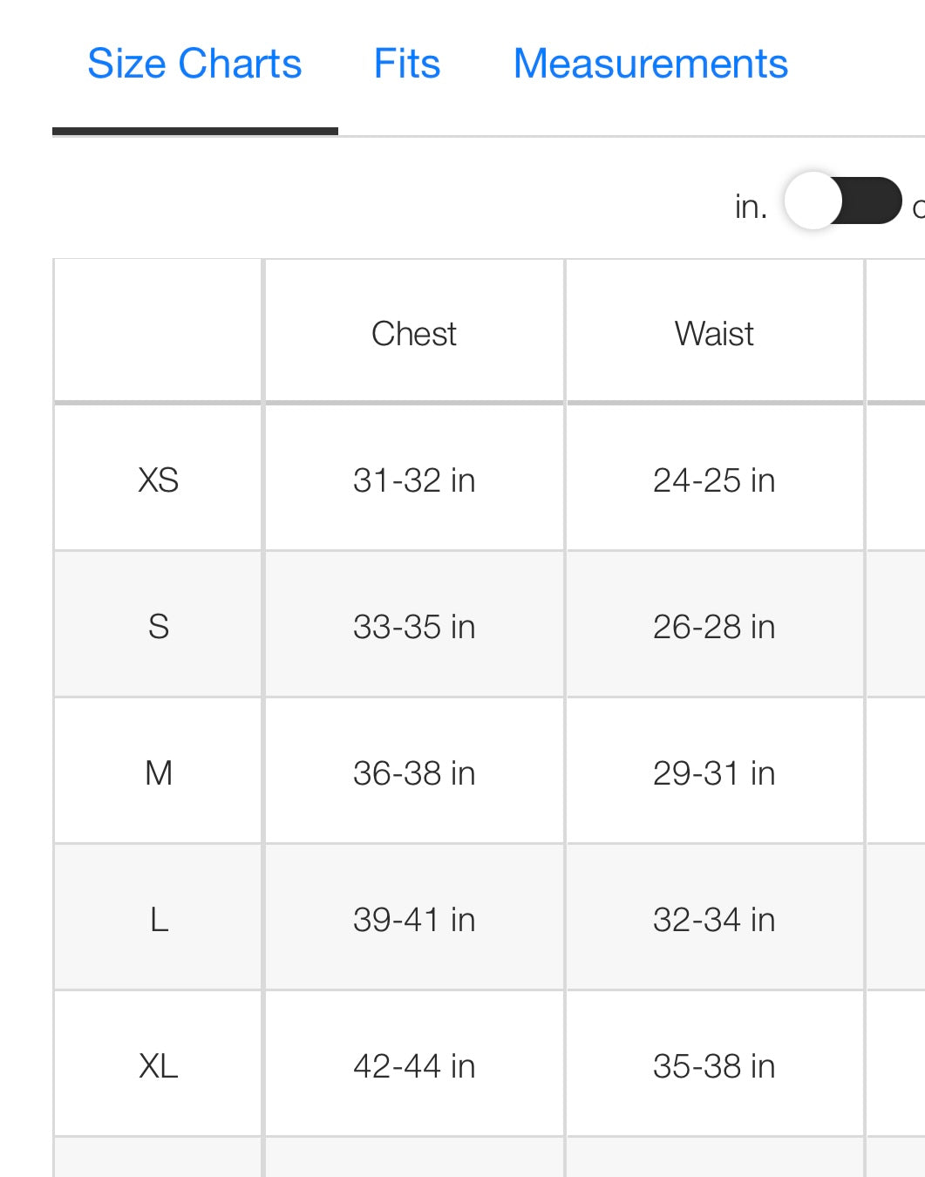Open the Measurements tab

coord(650,65)
